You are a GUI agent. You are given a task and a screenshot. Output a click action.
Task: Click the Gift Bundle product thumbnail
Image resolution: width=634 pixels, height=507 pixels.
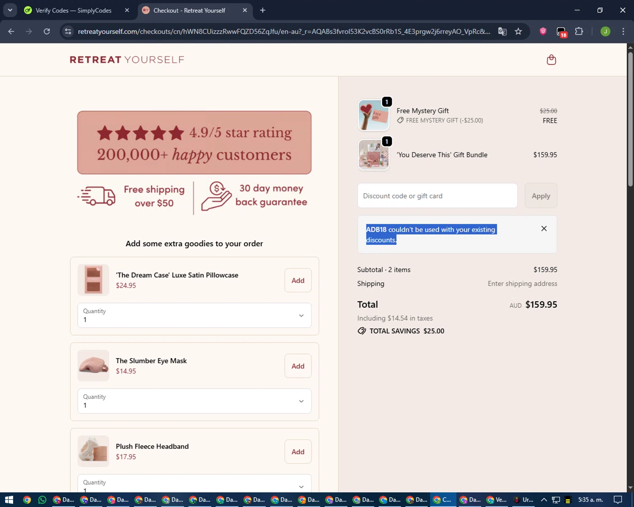click(374, 155)
